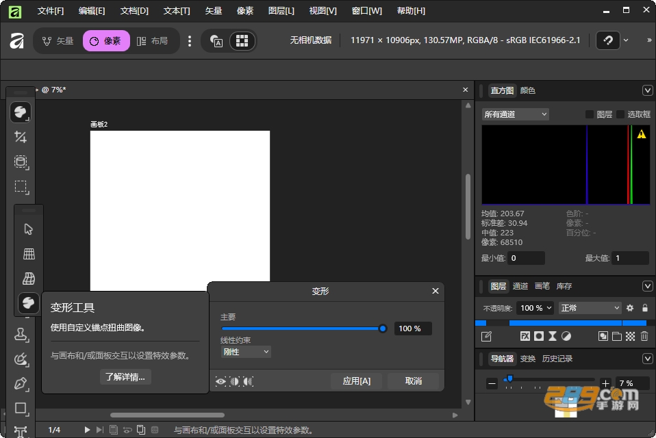
Task: Click the histogram warning triangle
Action: coord(642,134)
